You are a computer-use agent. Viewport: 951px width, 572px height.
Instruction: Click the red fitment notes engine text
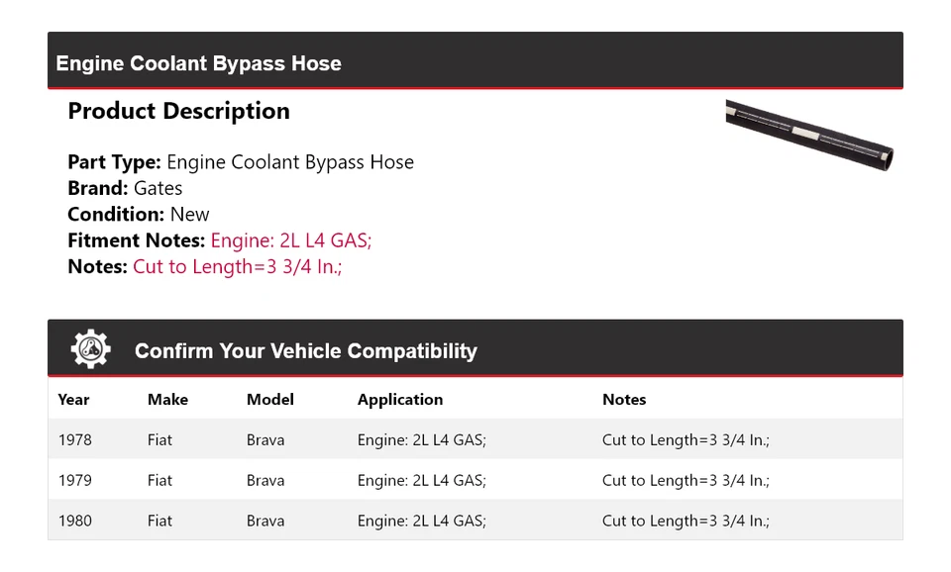pos(291,240)
